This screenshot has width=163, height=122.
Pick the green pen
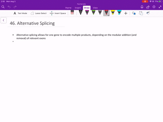pos(93,13)
